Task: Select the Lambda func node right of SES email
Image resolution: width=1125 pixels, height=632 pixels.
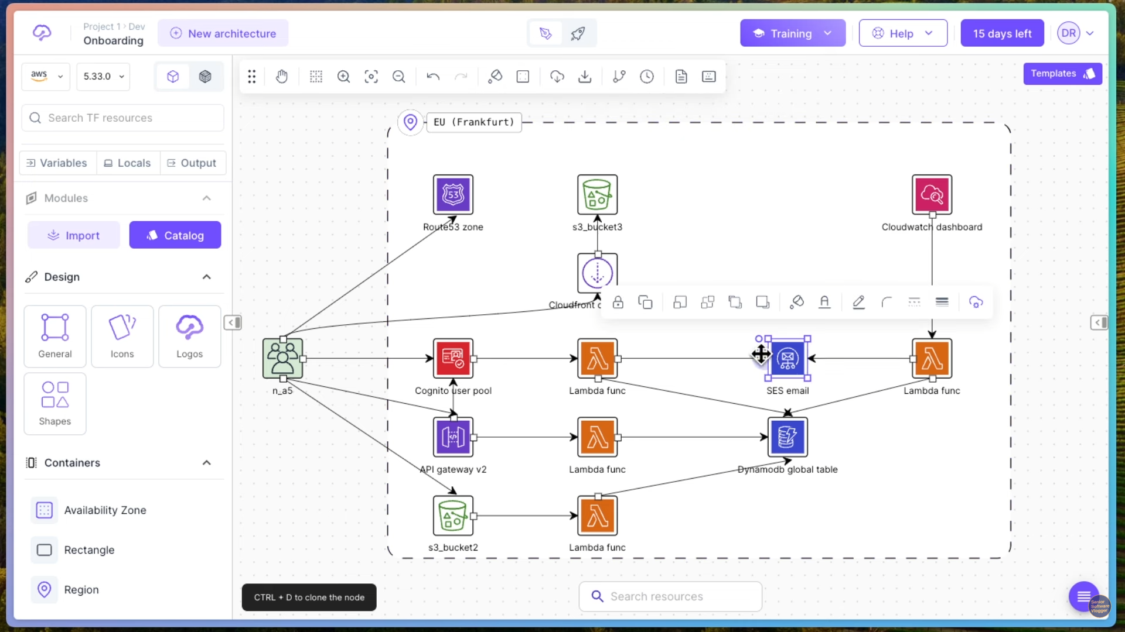Action: [x=932, y=359]
